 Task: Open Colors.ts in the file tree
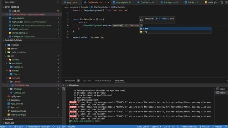tap(18, 67)
